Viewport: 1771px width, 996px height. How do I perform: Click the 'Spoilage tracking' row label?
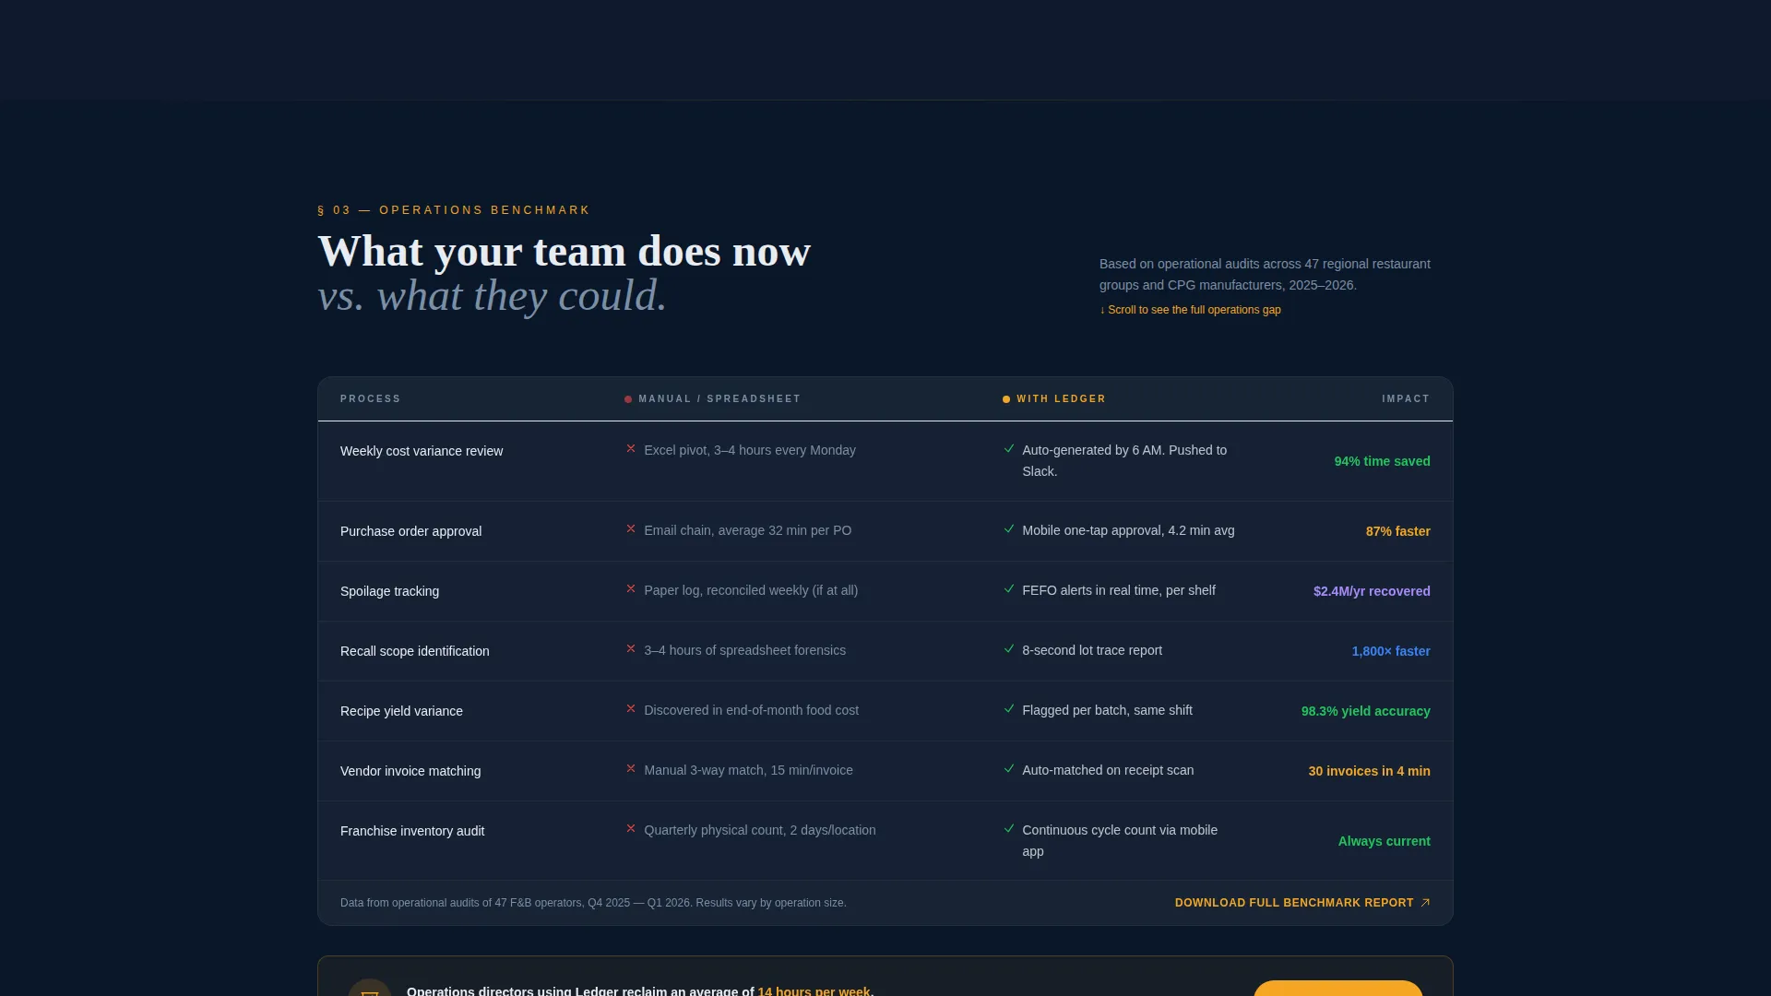(x=389, y=591)
